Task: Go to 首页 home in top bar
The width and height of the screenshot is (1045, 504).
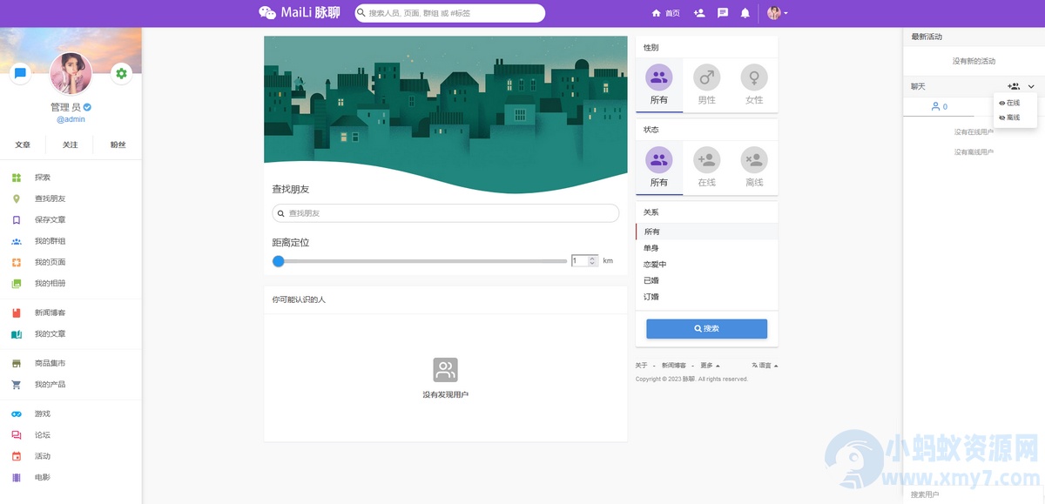Action: tap(666, 13)
